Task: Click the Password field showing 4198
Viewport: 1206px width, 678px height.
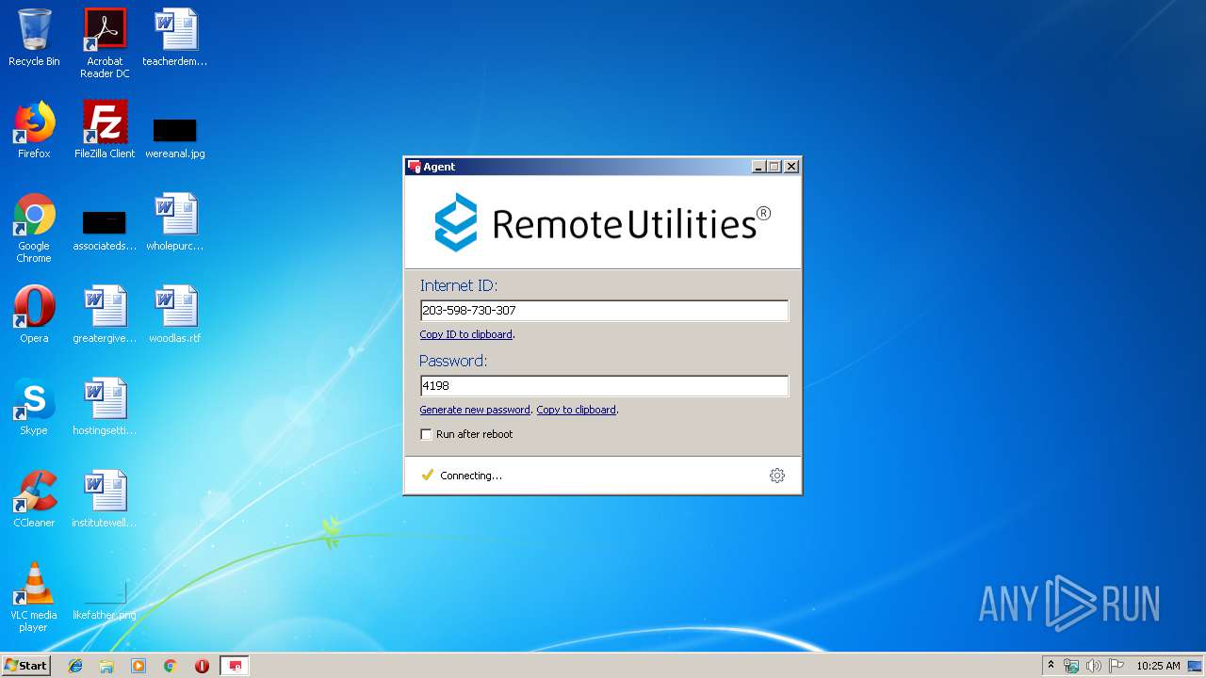Action: coord(604,386)
